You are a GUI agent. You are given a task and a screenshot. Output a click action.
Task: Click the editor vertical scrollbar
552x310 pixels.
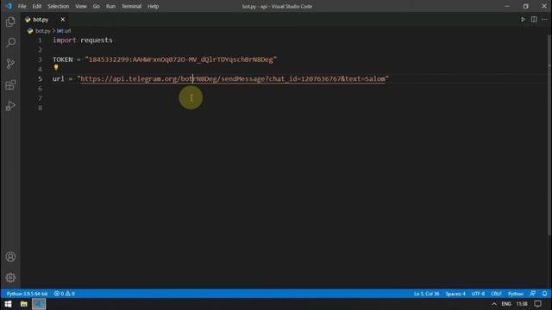(549, 135)
